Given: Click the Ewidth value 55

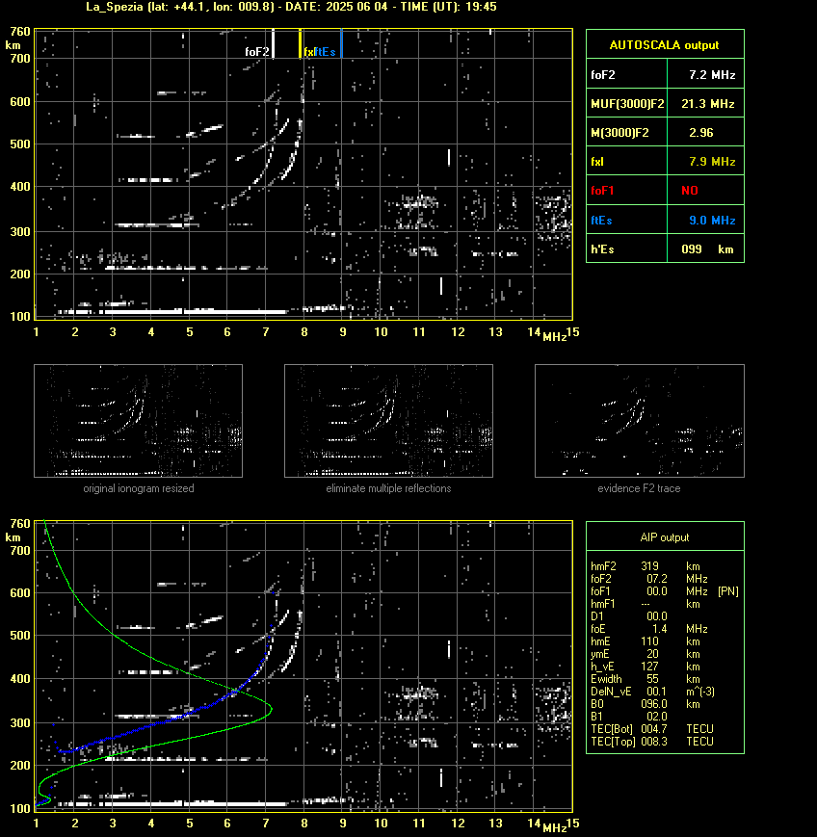Looking at the screenshot, I should click(652, 679).
